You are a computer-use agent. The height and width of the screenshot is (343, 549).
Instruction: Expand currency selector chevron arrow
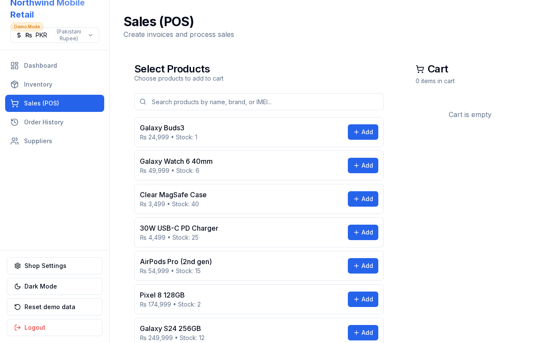(90, 35)
